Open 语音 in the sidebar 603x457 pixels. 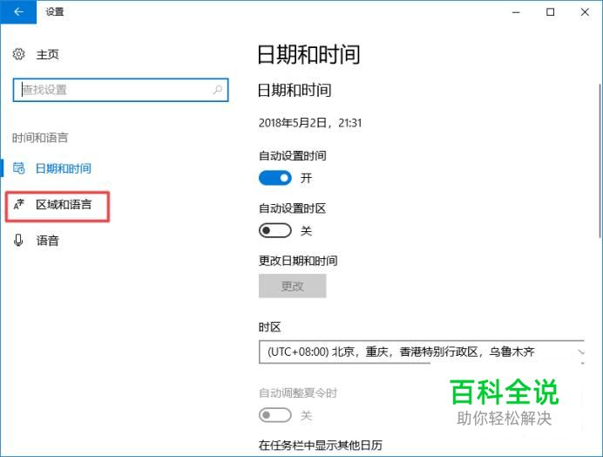pyautogui.click(x=48, y=241)
